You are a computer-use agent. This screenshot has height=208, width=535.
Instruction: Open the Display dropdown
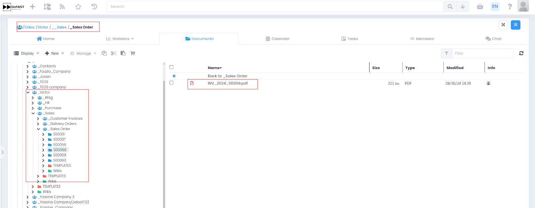[x=26, y=53]
